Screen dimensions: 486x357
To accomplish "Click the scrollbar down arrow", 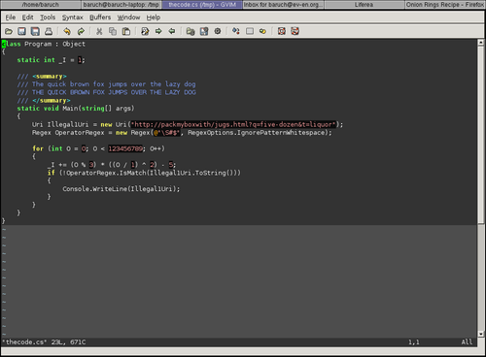I will [481, 334].
